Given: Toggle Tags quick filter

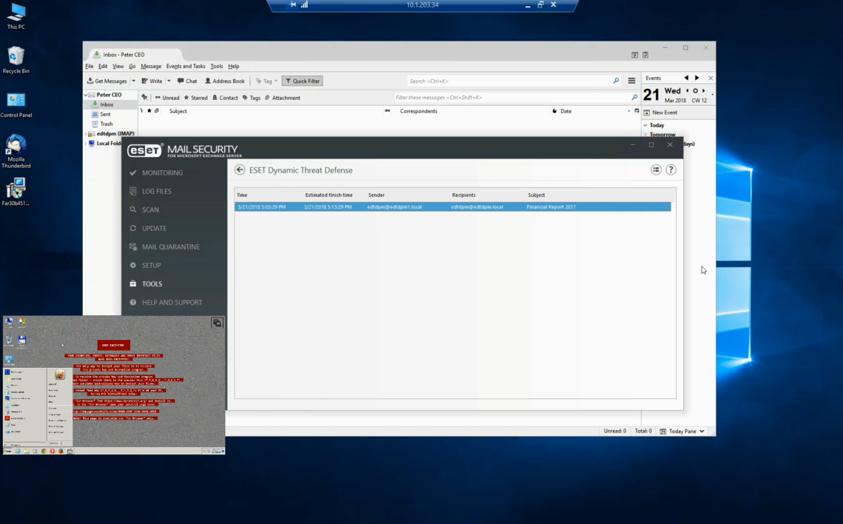Looking at the screenshot, I should (251, 98).
